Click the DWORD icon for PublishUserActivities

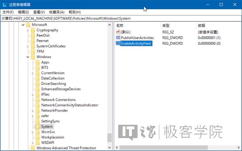tap(118, 38)
